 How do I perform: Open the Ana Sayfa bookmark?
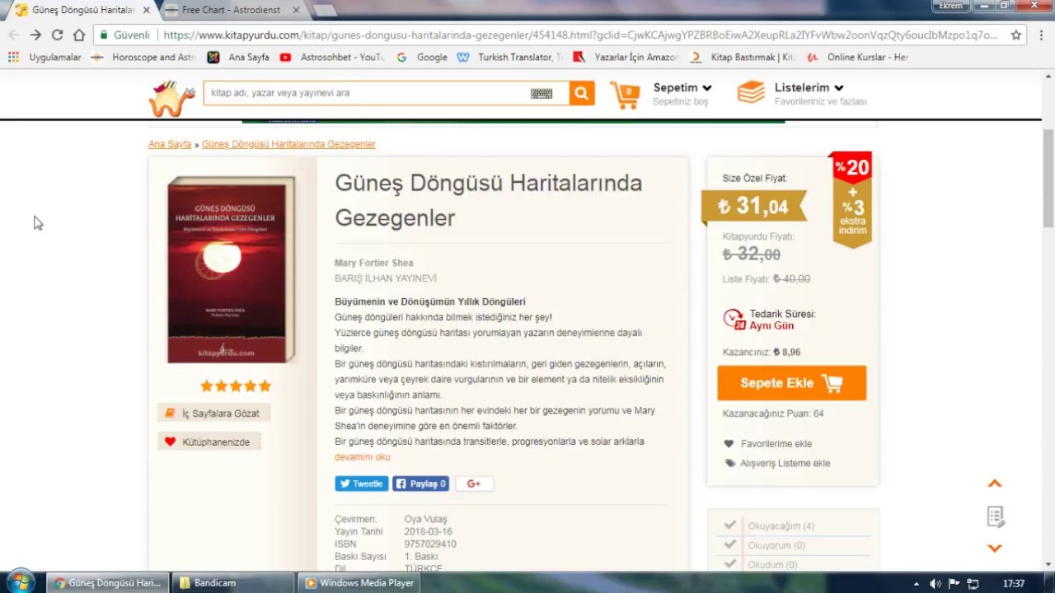click(x=239, y=58)
